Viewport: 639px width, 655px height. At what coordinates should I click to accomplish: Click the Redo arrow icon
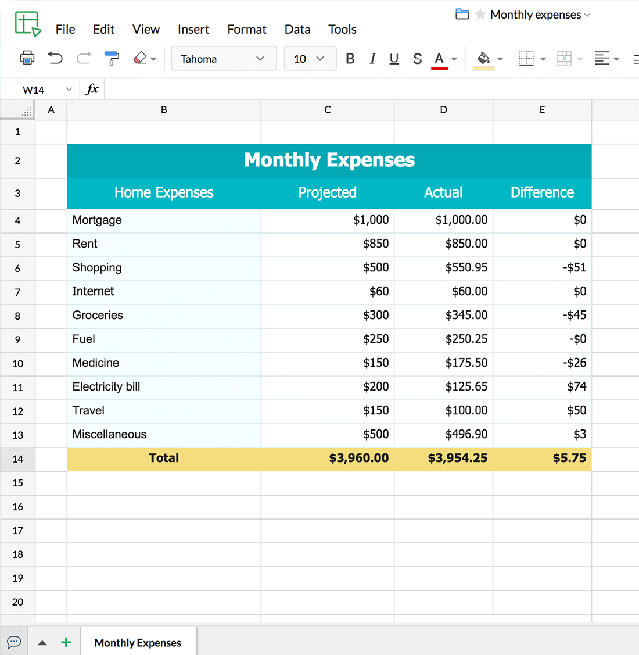pyautogui.click(x=84, y=58)
